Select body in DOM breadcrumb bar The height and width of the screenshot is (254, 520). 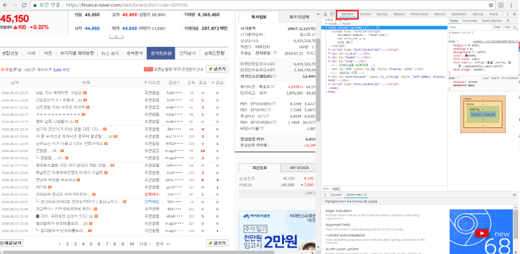(336, 188)
